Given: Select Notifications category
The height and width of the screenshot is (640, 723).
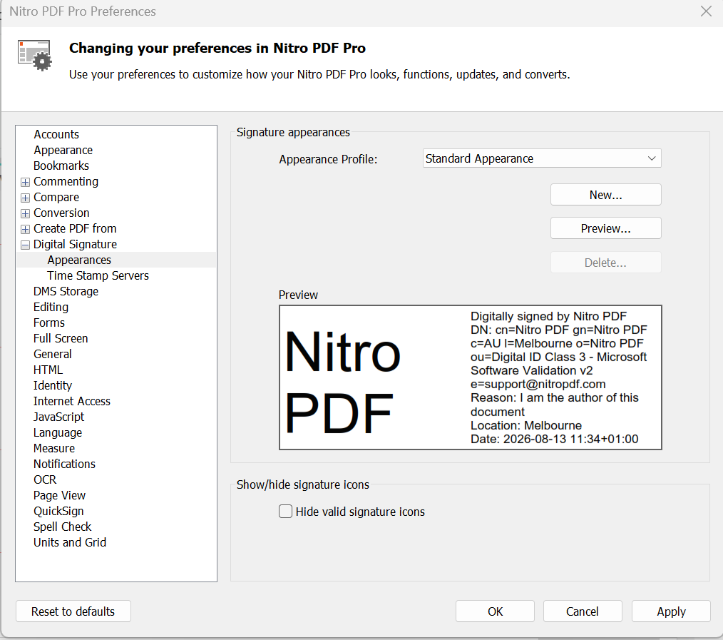Looking at the screenshot, I should pos(65,464).
